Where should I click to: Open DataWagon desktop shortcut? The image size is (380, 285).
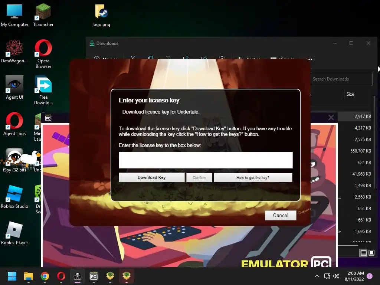[x=14, y=51]
